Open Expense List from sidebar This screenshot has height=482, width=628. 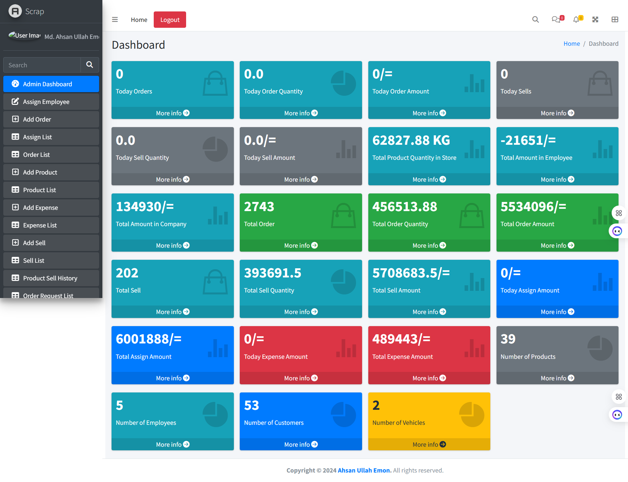click(40, 225)
